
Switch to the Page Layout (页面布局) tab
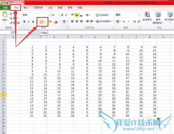click(x=38, y=8)
